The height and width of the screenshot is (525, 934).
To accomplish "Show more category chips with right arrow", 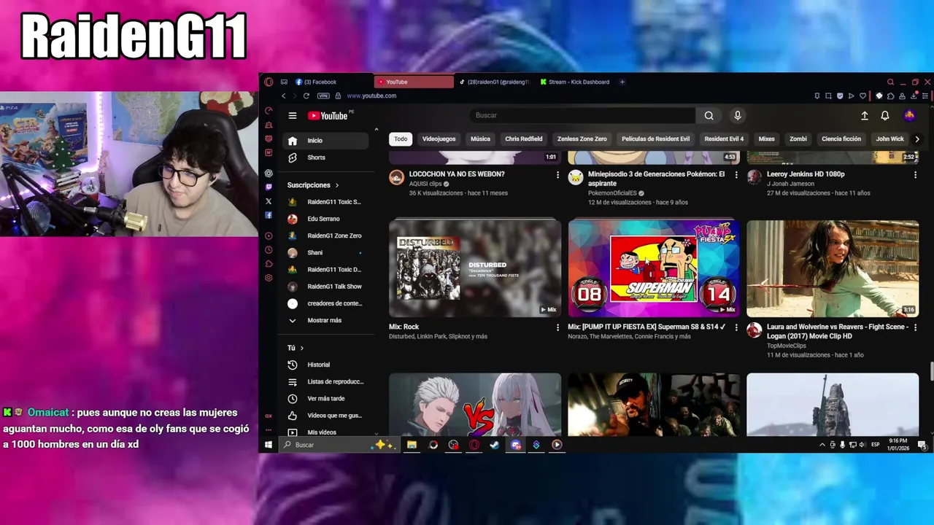I will pyautogui.click(x=917, y=139).
